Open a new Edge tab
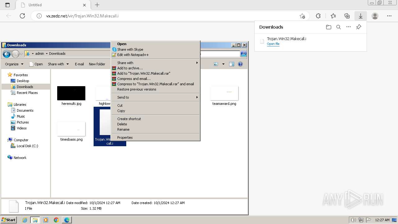 [x=97, y=5]
